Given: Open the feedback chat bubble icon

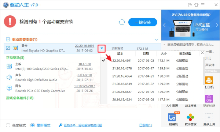Looking at the screenshot, I should tap(190, 5).
